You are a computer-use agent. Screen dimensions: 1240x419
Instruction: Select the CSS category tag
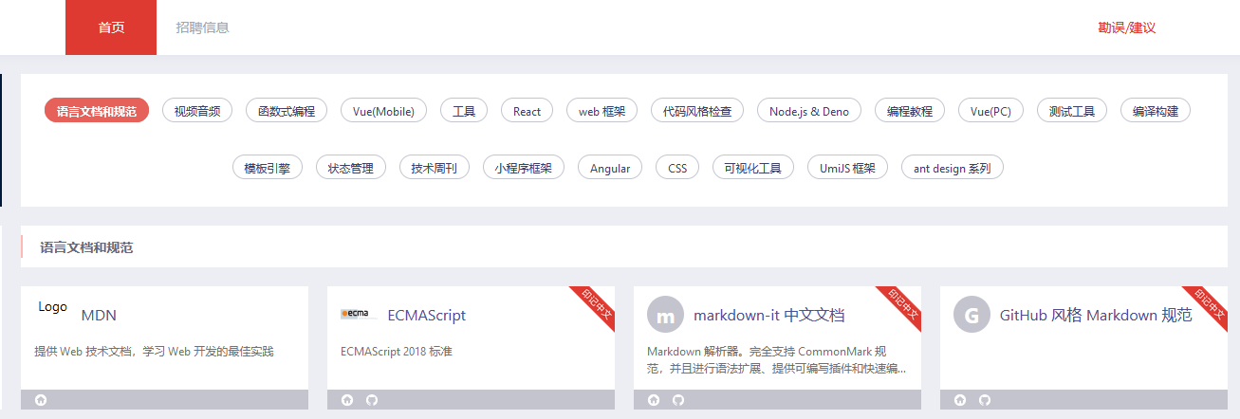coord(677,168)
